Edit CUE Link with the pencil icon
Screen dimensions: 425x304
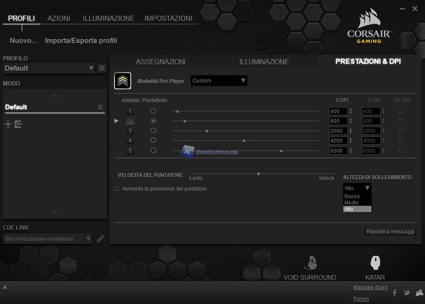tap(100, 239)
